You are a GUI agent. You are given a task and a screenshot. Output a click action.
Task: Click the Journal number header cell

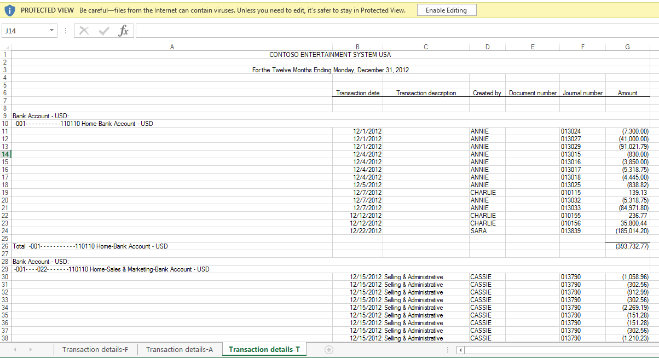(x=582, y=93)
